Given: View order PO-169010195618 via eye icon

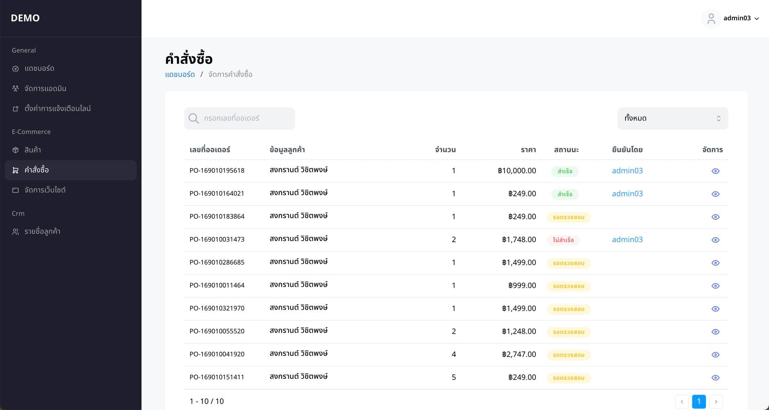Looking at the screenshot, I should click(x=715, y=171).
